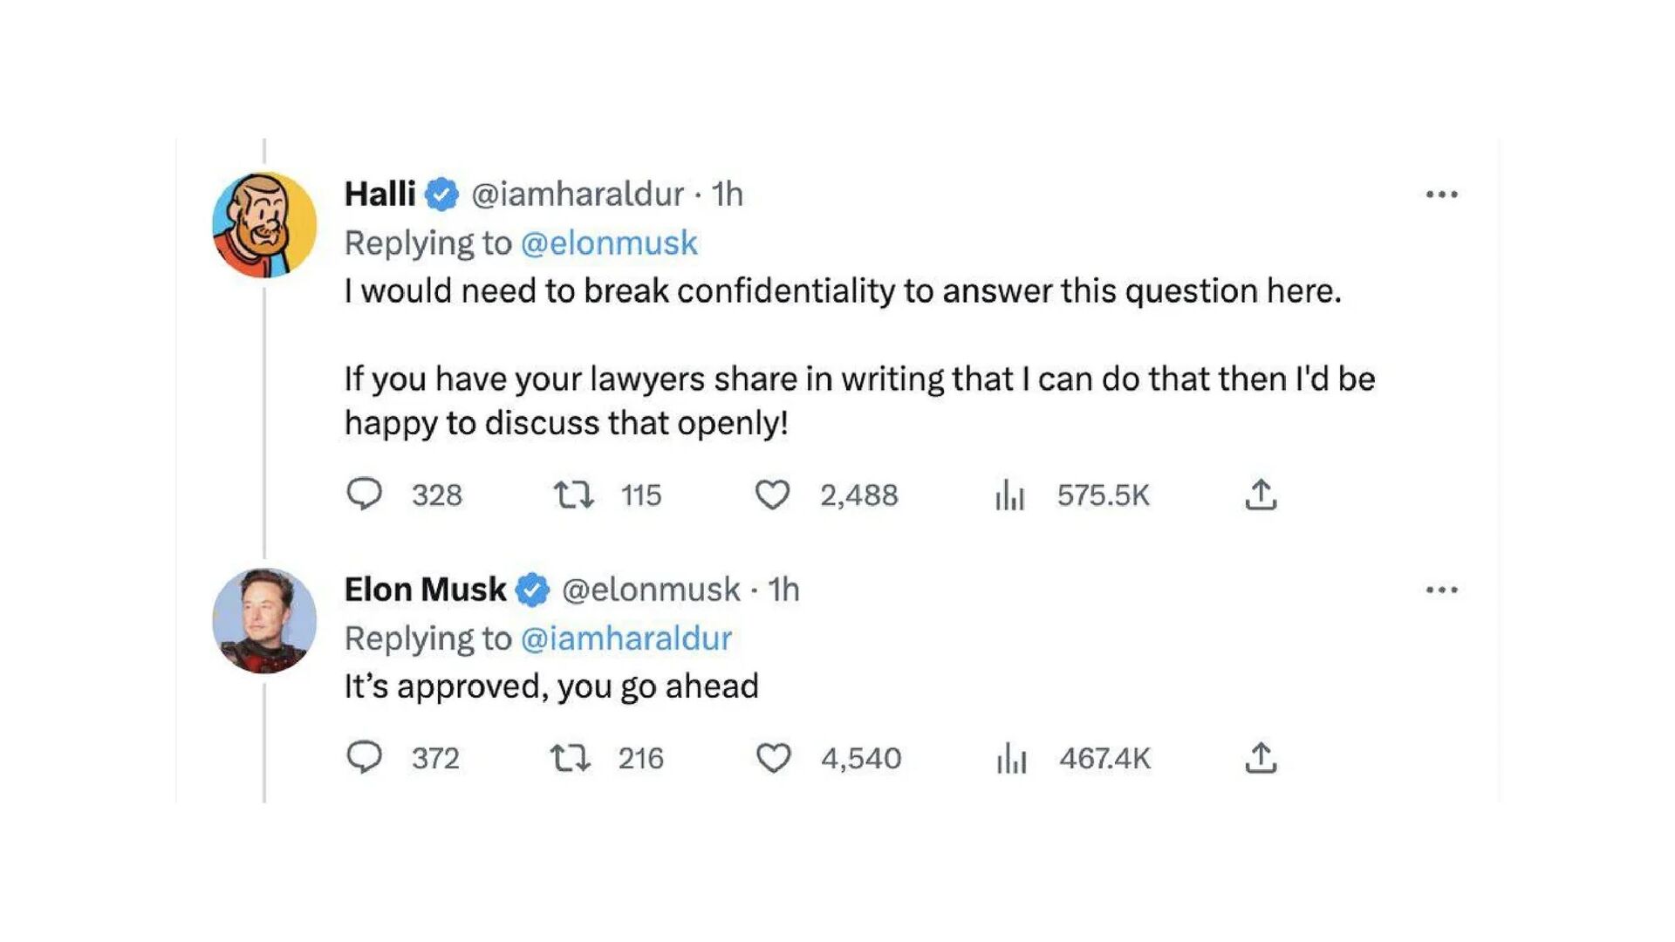The image size is (1675, 942).
Task: View analytics on Halli's tweet
Action: coord(1009,495)
